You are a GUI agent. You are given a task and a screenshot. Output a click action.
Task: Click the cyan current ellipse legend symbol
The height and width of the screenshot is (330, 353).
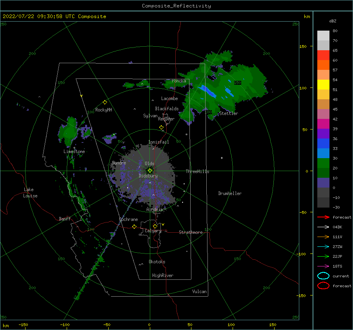point(323,276)
